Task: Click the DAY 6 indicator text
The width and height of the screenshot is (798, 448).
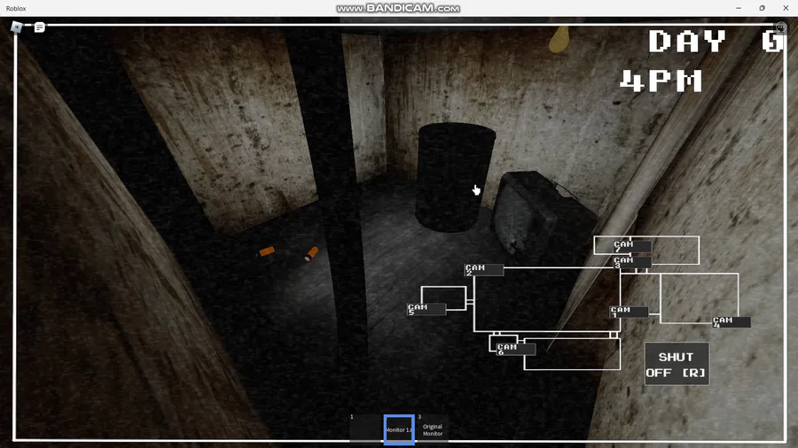Action: coord(716,41)
